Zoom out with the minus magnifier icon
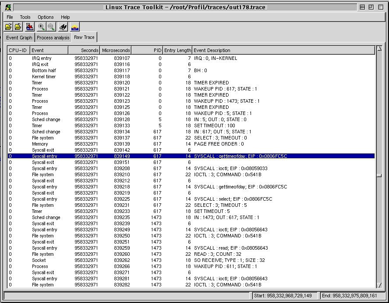 point(51,27)
